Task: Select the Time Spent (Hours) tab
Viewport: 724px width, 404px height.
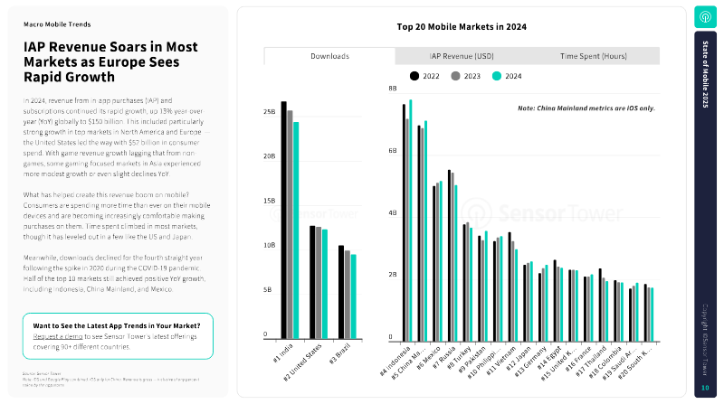Action: tap(594, 56)
